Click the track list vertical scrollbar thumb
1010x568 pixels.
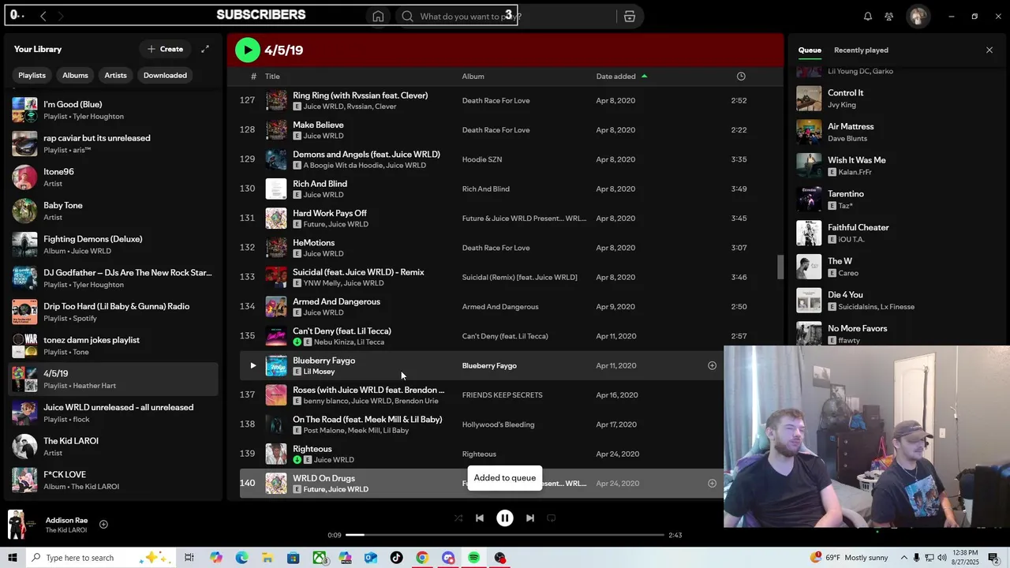coord(781,267)
